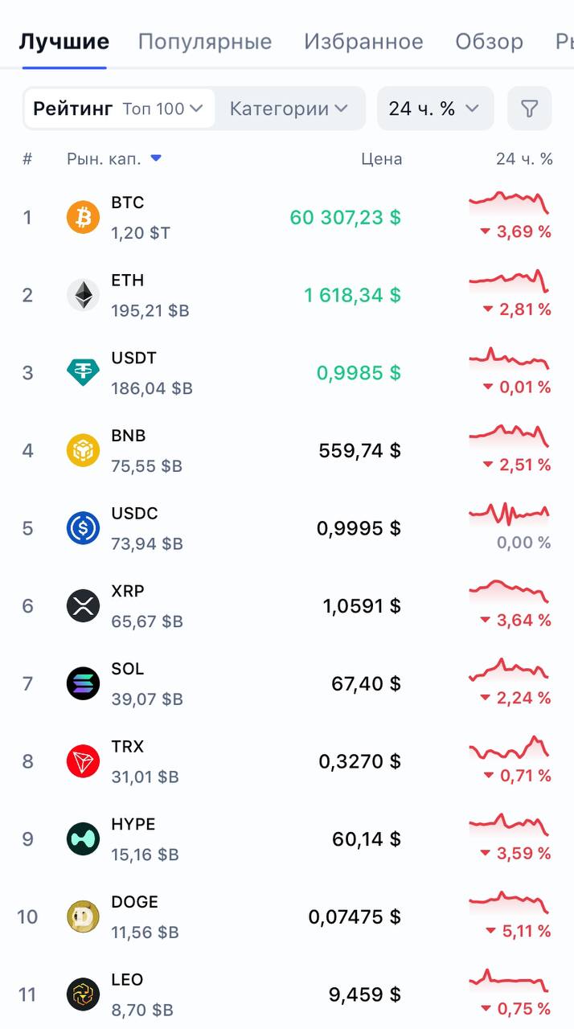Open the Обзор tab
574x1029 pixels.
pyautogui.click(x=489, y=41)
